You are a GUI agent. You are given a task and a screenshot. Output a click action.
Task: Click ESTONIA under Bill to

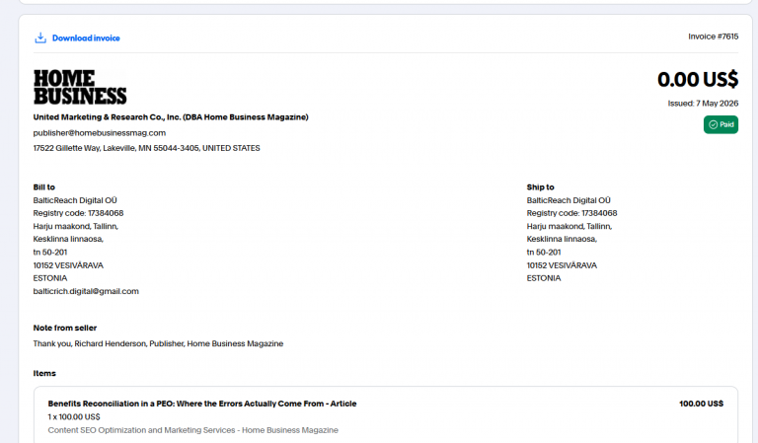[50, 278]
